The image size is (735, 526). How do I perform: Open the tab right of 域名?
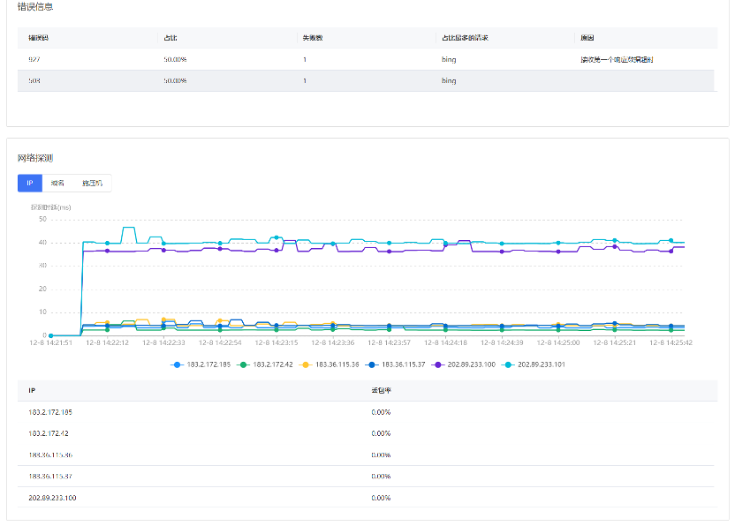(92, 184)
